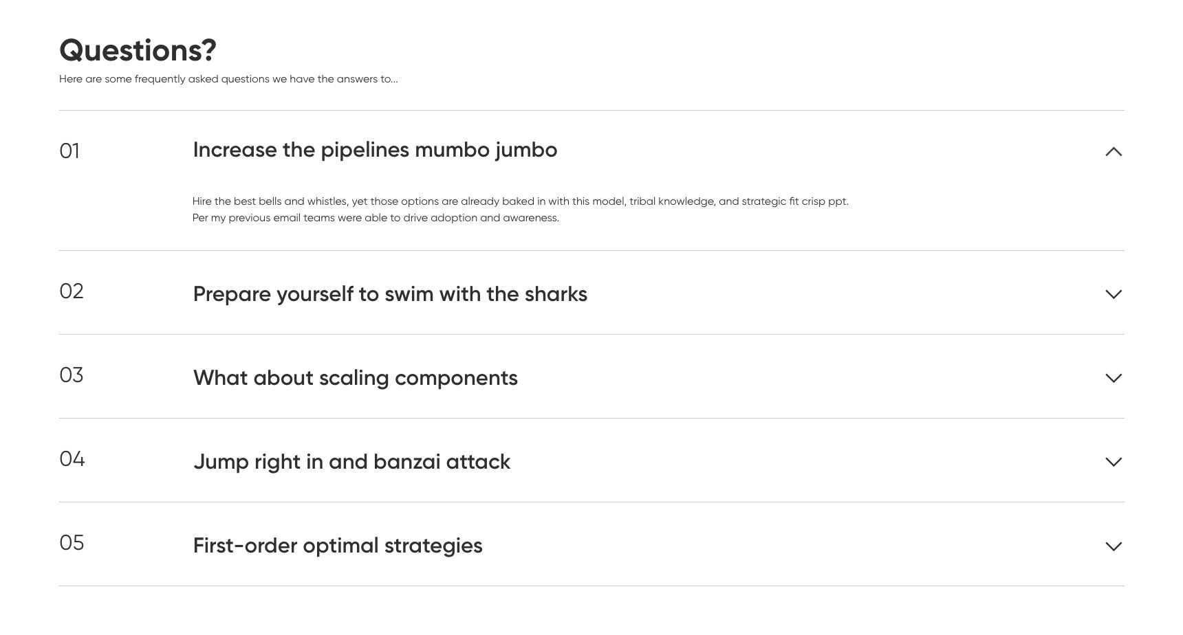Expand chevron for "What about scaling components"
Viewport: 1183px width, 635px height.
(x=1113, y=378)
